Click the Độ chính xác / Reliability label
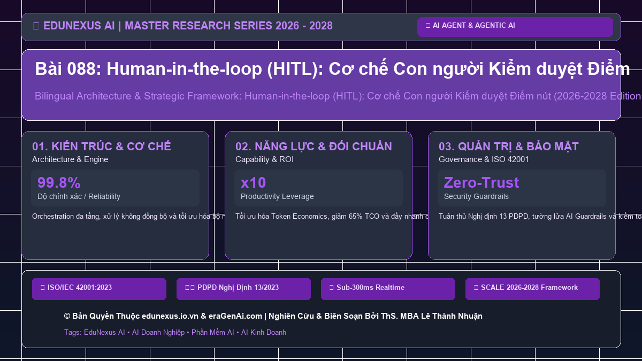The image size is (642, 361). [x=79, y=196]
